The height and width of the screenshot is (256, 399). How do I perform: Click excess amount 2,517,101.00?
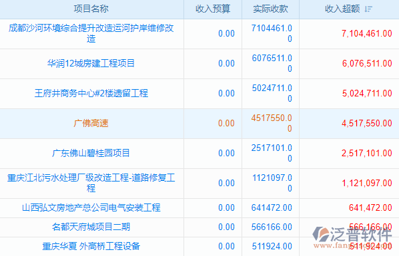(367, 153)
